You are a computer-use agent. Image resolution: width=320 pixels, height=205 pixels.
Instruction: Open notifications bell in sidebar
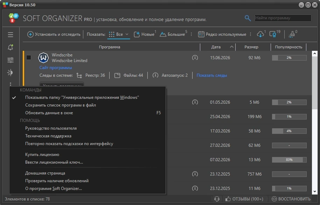coord(11,47)
